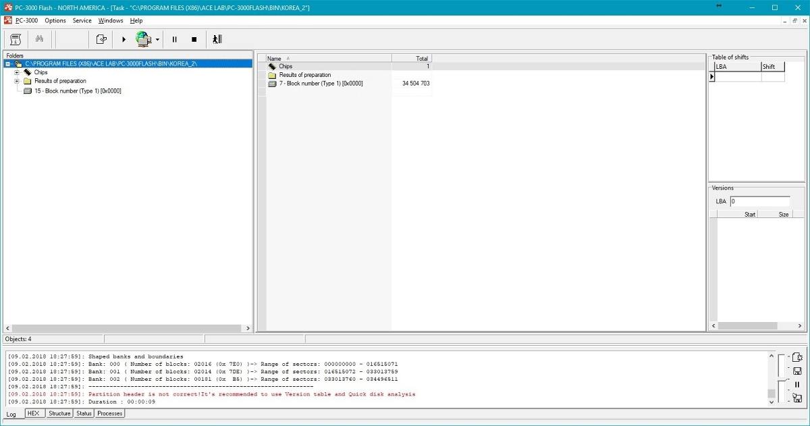Click the folder icon of Results of preparation in tree

27,81
